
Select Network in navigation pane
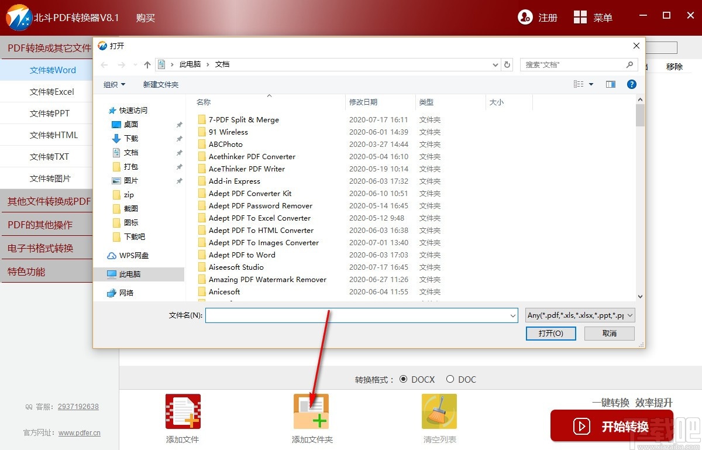pos(121,293)
